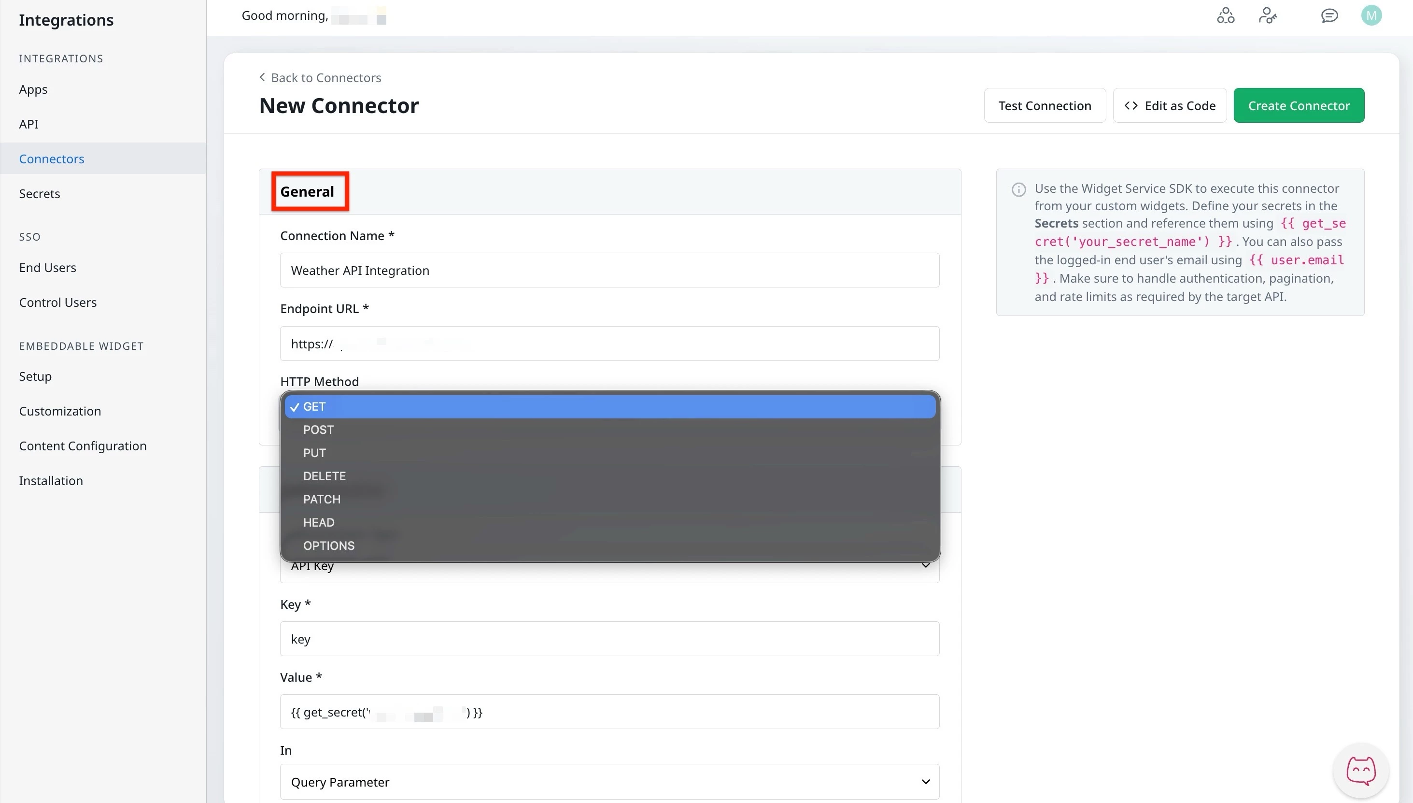Click the info icon beside the SDK note
Image resolution: width=1413 pixels, height=803 pixels.
coord(1019,189)
